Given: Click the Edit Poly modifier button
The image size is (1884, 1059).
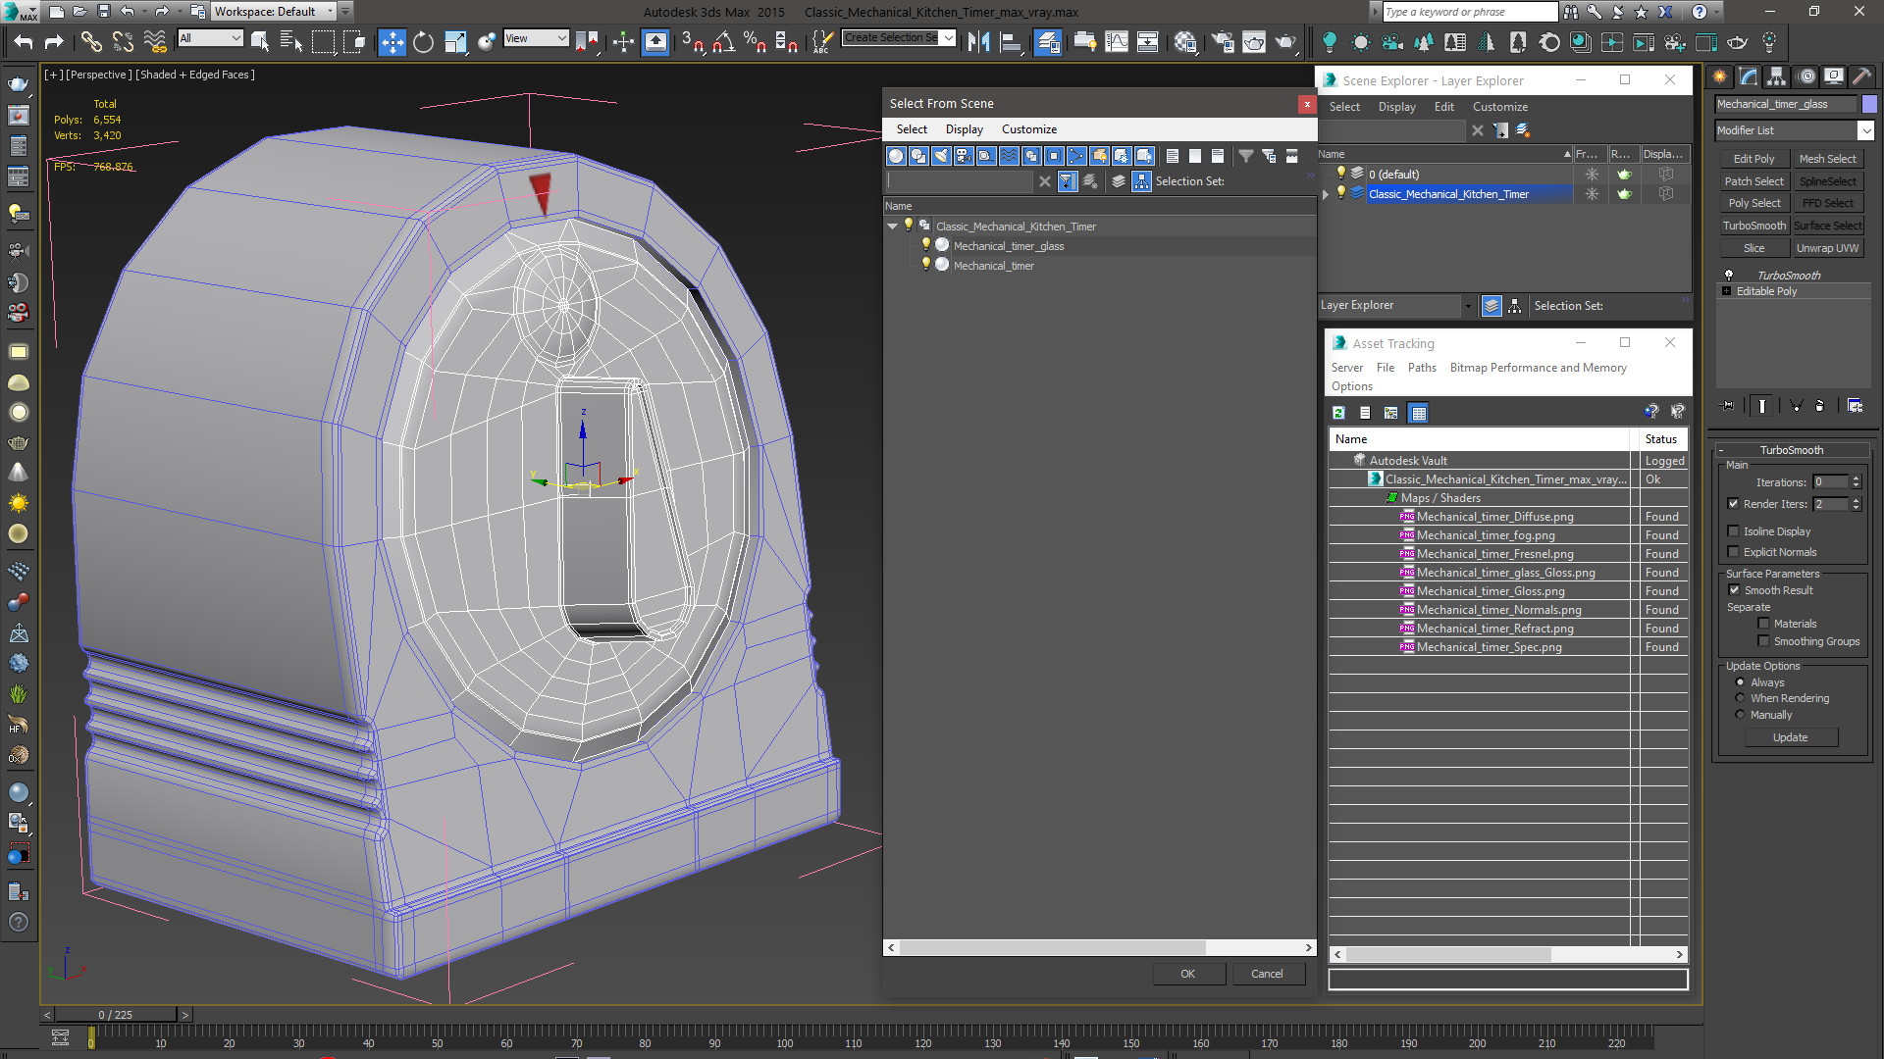Looking at the screenshot, I should [x=1753, y=159].
